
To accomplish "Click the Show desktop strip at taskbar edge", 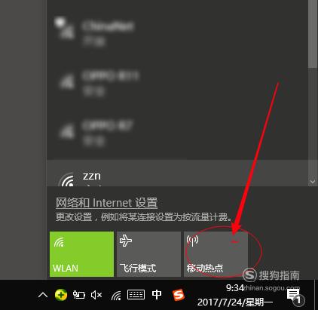I will (316, 295).
